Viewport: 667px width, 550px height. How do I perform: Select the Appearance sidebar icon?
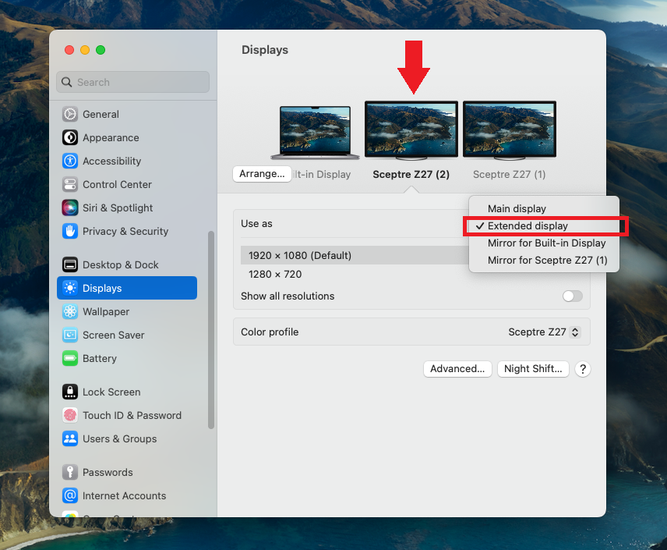coord(70,137)
